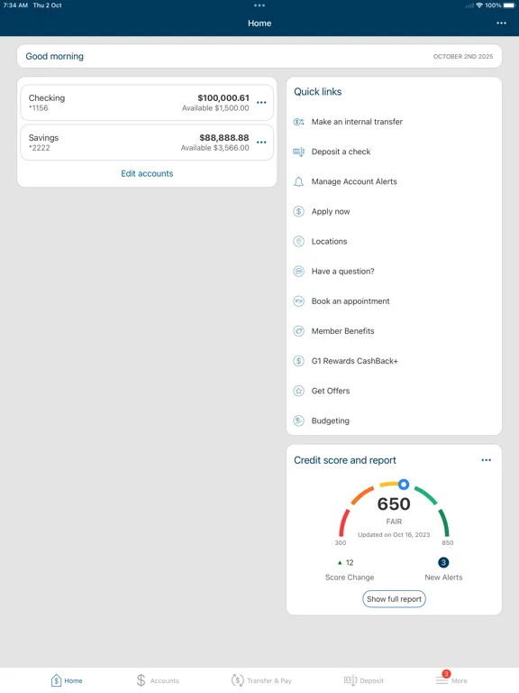Viewport: 519px width, 693px height.
Task: Open the Deposit a check link
Action: click(341, 152)
